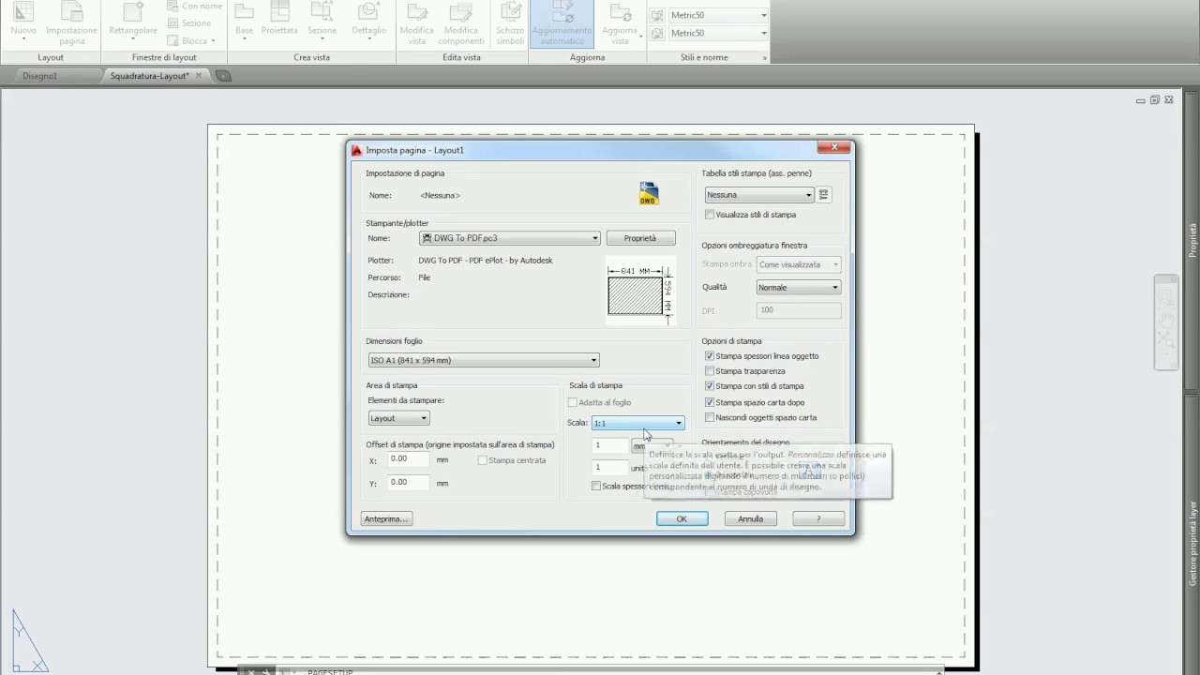Click the Aggiorna panel title

[588, 57]
